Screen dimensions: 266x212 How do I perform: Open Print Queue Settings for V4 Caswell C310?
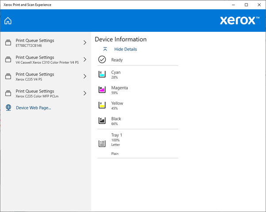click(x=46, y=59)
